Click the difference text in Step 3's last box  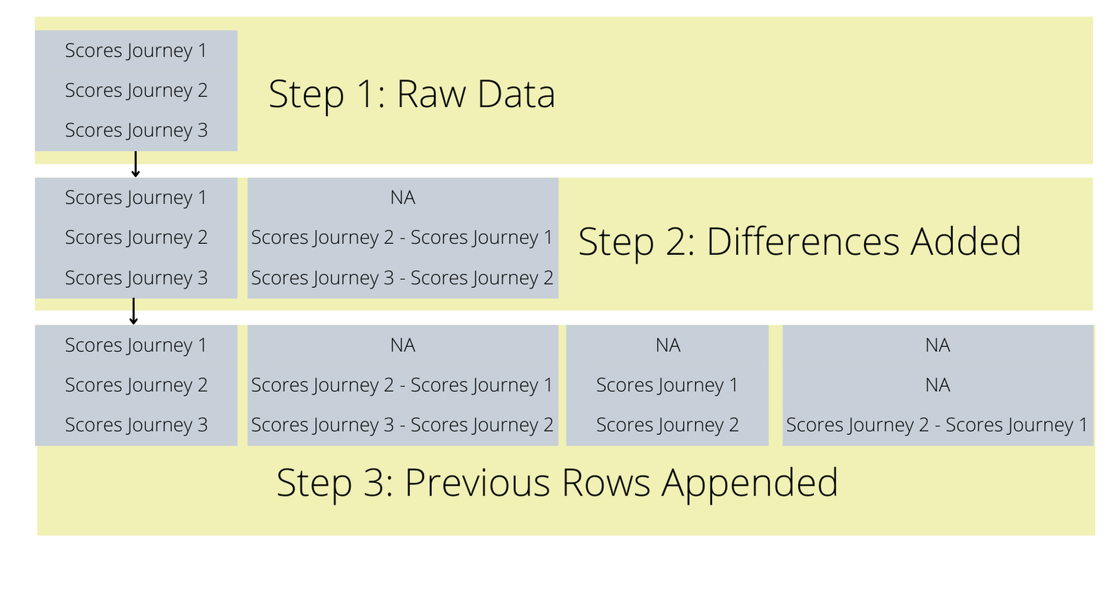[938, 425]
